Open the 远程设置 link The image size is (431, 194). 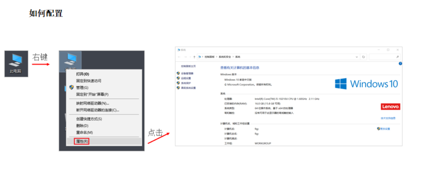[186, 78]
